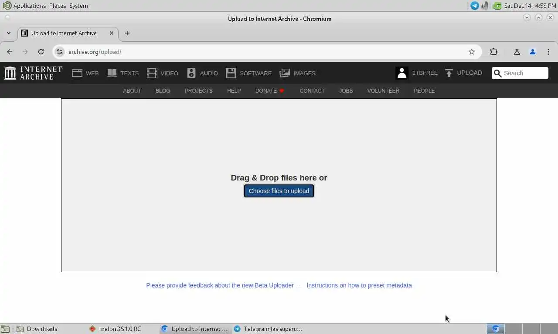Viewport: 558px width, 334px height.
Task: Open the Software floppy disk icon
Action: (x=231, y=73)
